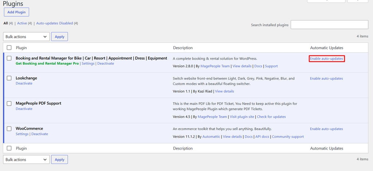Open WooCommerce Community support link

pos(288,137)
